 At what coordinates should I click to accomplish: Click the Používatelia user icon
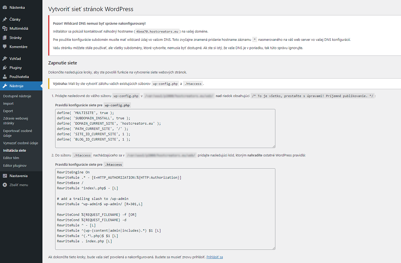5,77
